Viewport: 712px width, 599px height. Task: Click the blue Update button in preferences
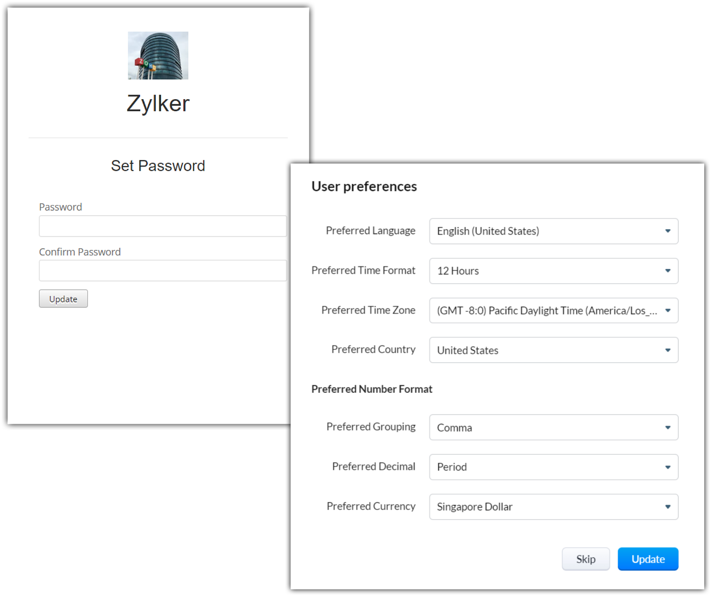pyautogui.click(x=648, y=559)
